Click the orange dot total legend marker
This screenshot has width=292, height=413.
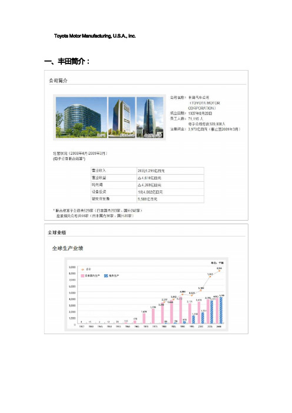(x=82, y=269)
